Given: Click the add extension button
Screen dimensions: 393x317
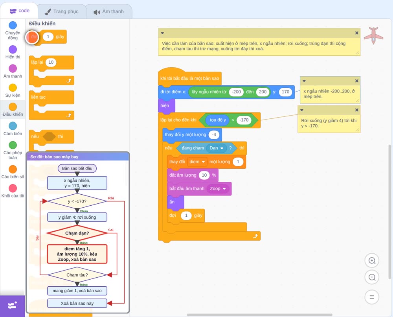Looking at the screenshot, I should pyautogui.click(x=13, y=306).
